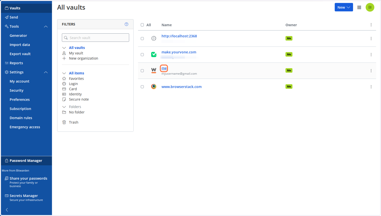This screenshot has width=381, height=216.
Task: Collapse the Folders filter chevron
Action: pos(64,107)
